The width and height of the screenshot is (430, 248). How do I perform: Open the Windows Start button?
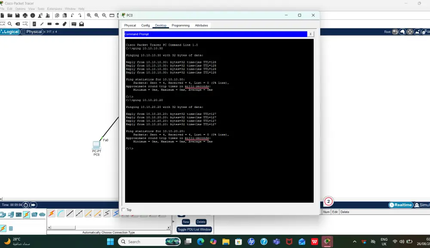coord(110,242)
